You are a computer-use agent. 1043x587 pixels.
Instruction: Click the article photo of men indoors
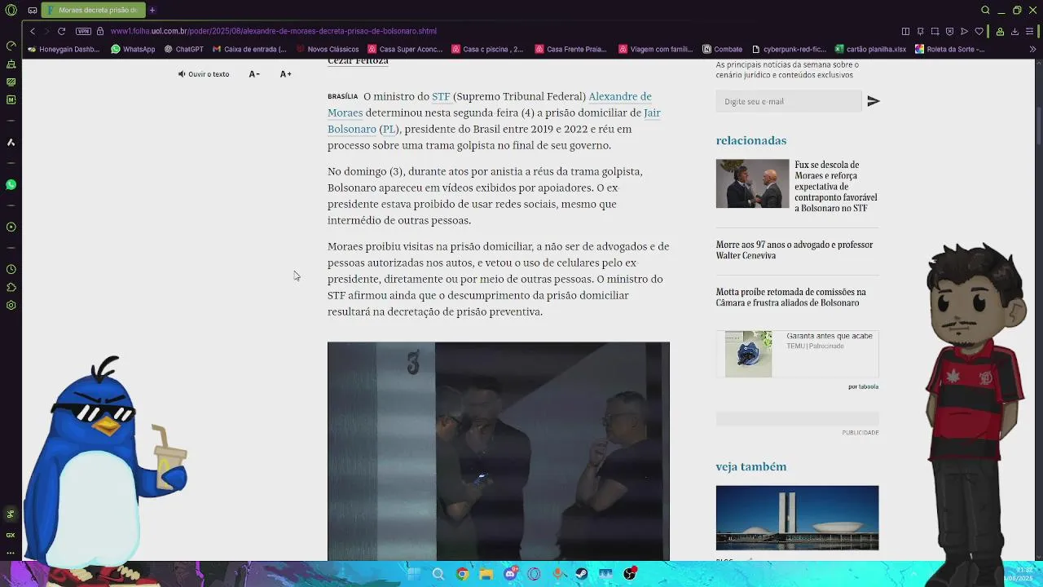[498, 451]
